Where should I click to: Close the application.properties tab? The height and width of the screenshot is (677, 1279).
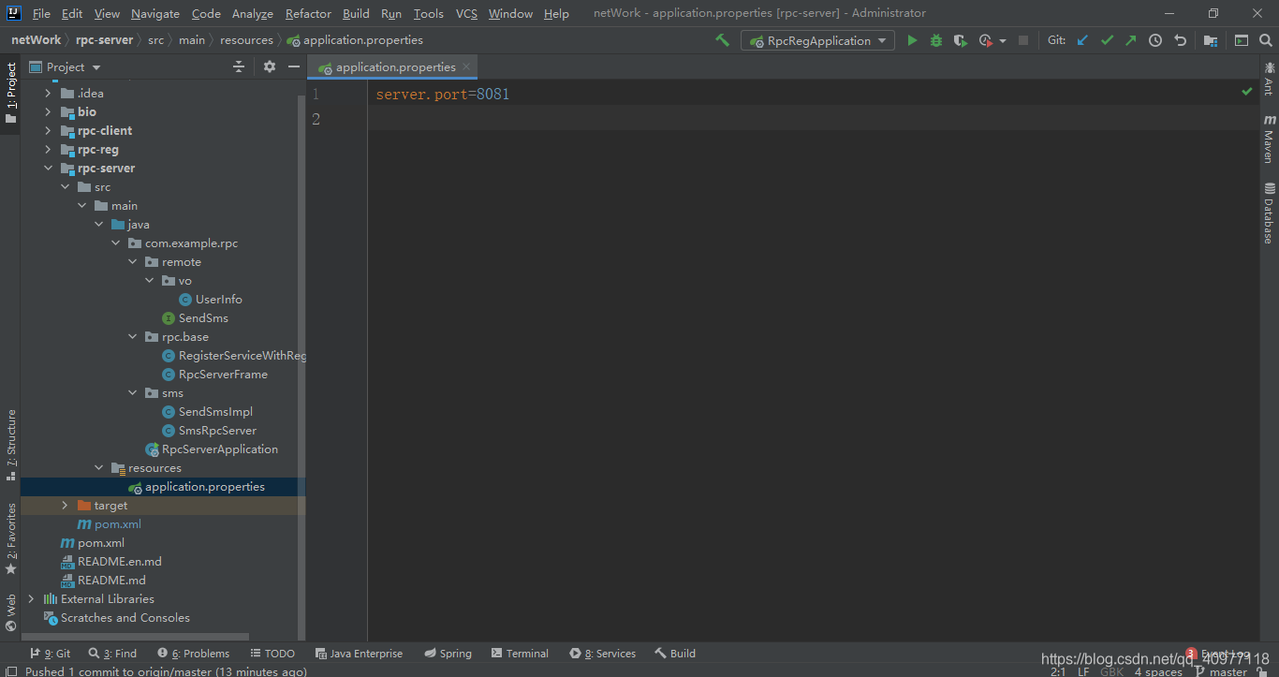pos(467,66)
